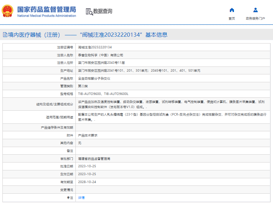
Task: Click the 注册人名称 label
Action: [x=65, y=55]
